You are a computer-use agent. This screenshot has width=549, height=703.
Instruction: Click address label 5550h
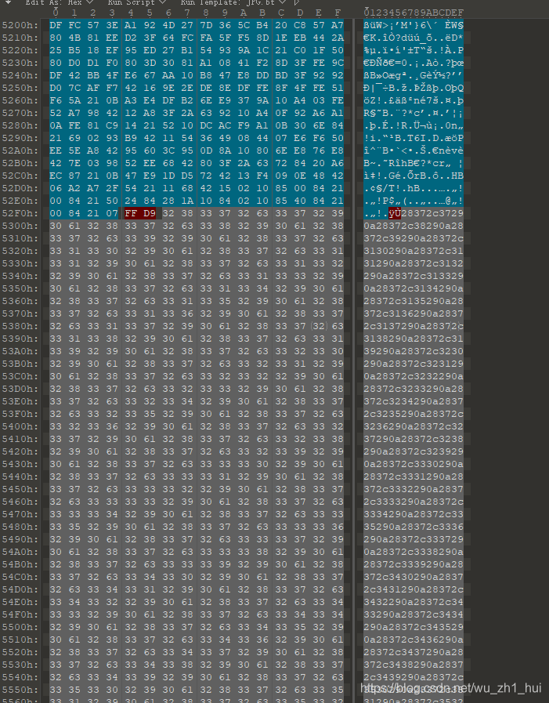(20, 690)
